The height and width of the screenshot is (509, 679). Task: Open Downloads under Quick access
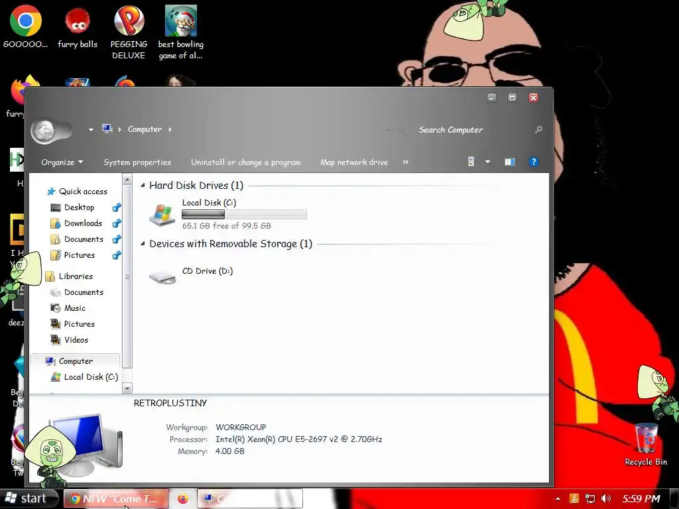click(77, 223)
